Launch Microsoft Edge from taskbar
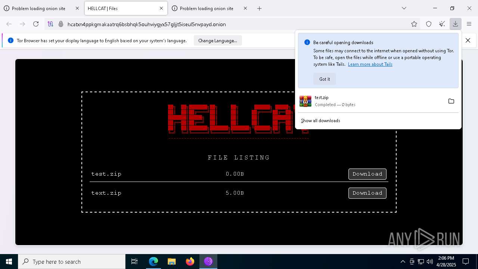The height and width of the screenshot is (269, 478). pos(153,262)
